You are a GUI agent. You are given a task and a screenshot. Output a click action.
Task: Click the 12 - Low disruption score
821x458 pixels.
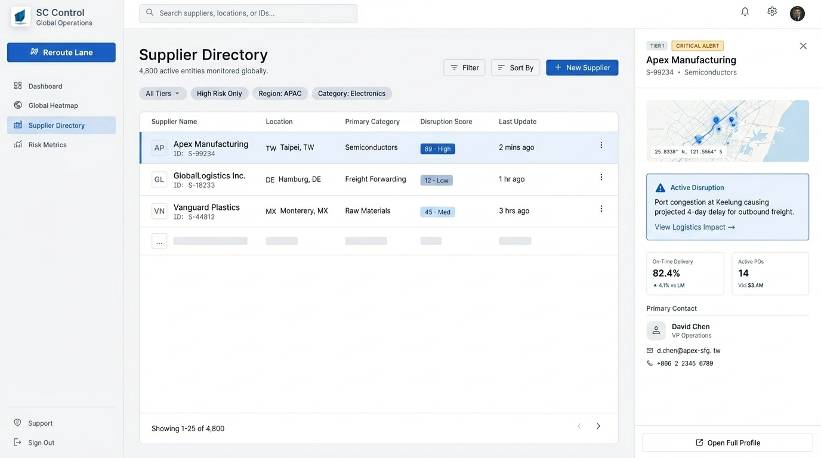pos(436,180)
